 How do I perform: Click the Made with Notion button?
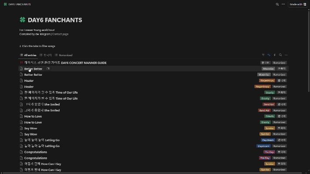click(298, 4)
